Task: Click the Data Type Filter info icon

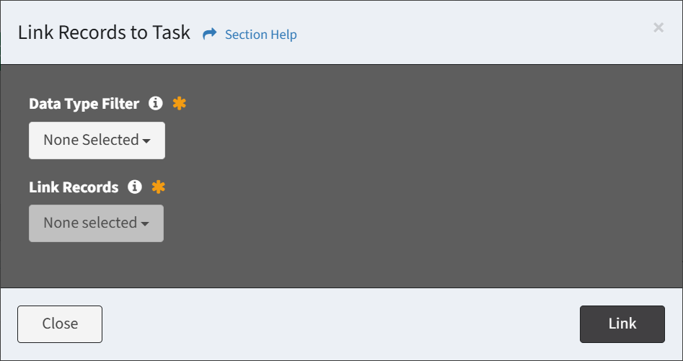Action: (x=155, y=104)
